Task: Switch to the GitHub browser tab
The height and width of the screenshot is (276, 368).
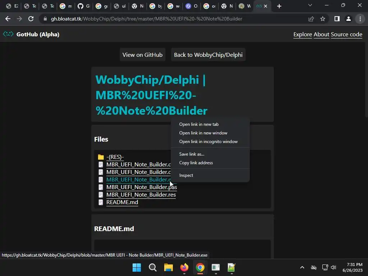Action: pos(84,6)
